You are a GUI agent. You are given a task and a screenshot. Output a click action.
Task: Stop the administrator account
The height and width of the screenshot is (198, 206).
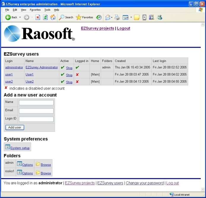(x=69, y=68)
